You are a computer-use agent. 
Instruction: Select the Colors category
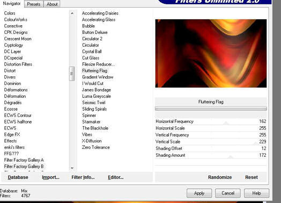pyautogui.click(x=10, y=13)
